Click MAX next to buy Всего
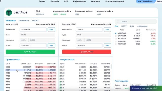162x91 pixels. pos(51,45)
